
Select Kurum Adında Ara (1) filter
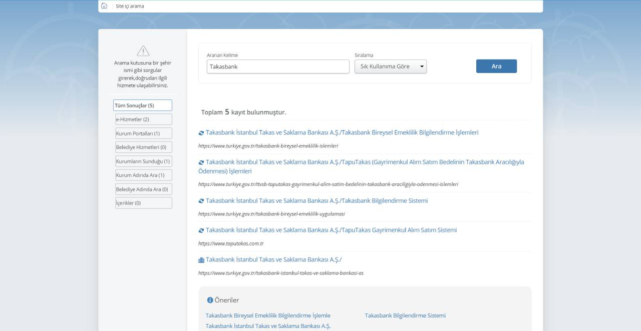[144, 175]
